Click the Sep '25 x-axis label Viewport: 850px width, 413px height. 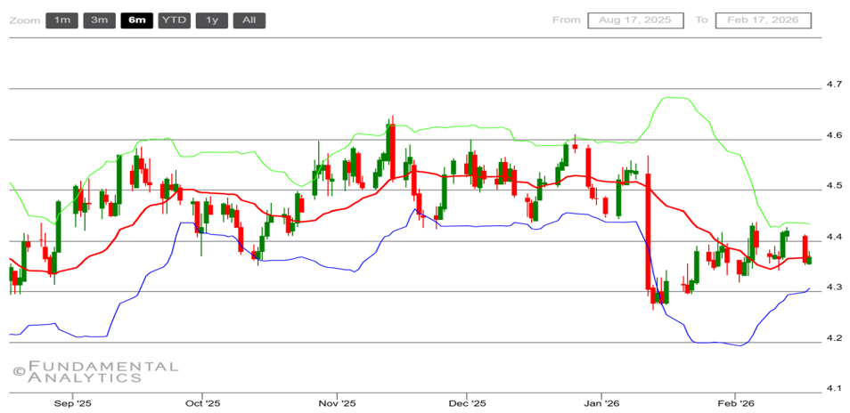(x=73, y=402)
